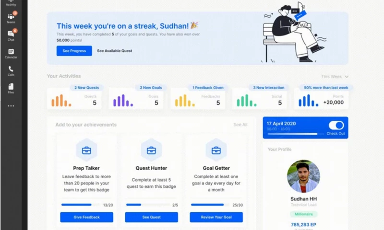Screen dimensions: 384x230
Task: Click the See Quest button
Action: pos(151,217)
